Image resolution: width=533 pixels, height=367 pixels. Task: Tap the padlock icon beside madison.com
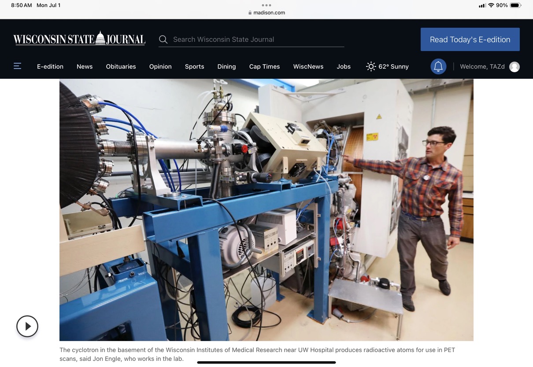[x=250, y=13]
